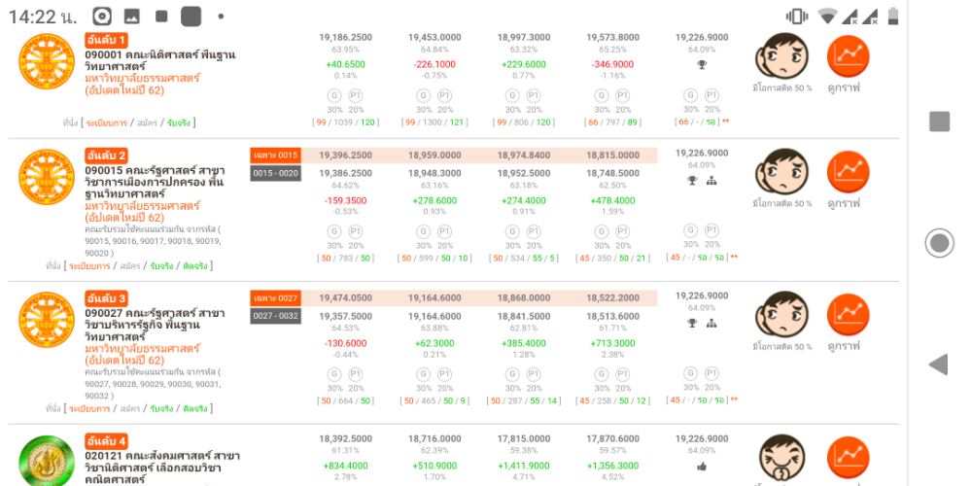Viewport: 972px width, 486px height.
Task: Switch to the '0015 - 0020' tab
Action: [x=275, y=173]
